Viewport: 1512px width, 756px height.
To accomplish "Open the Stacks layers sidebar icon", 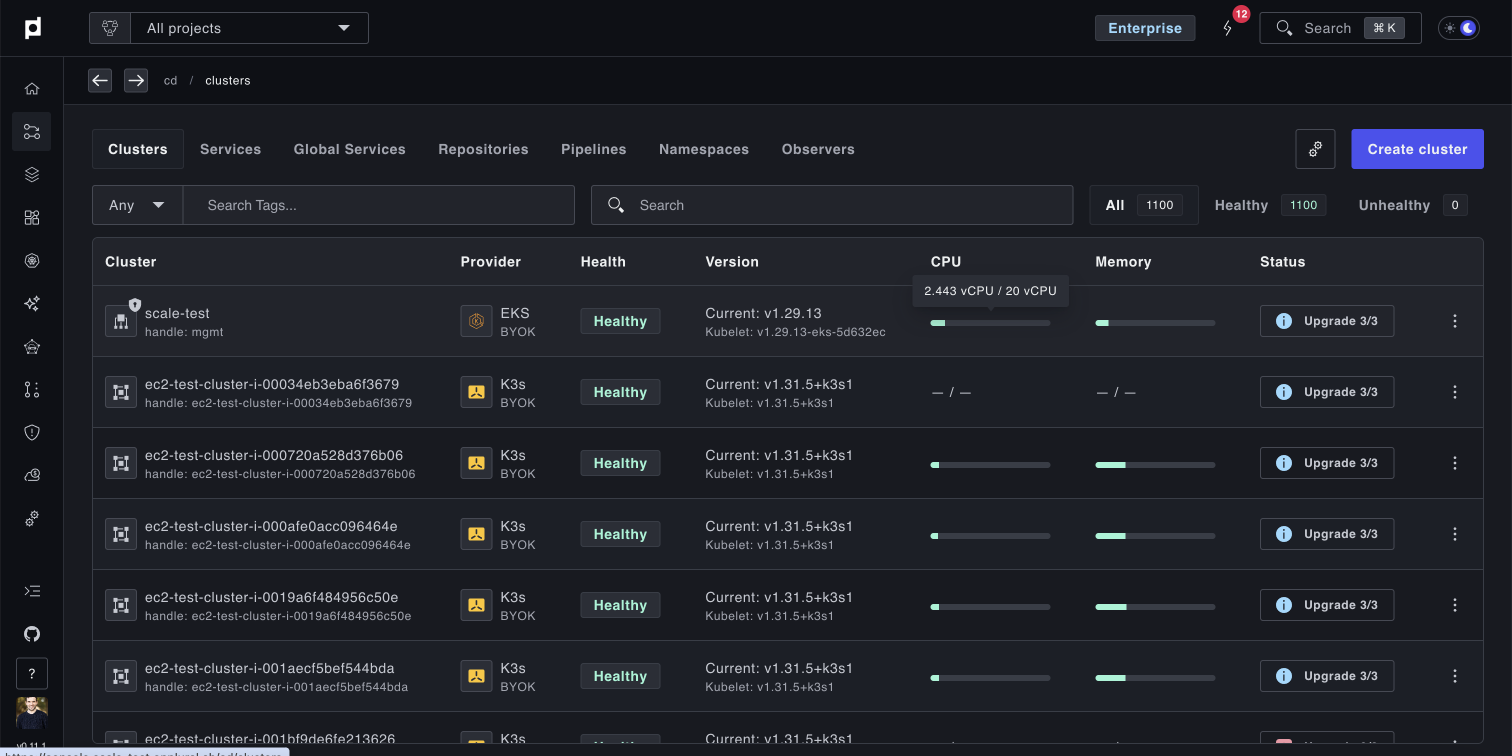I will (x=31, y=174).
